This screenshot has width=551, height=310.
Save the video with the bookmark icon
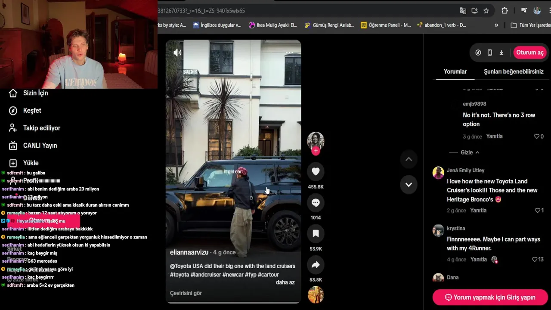pos(316,233)
